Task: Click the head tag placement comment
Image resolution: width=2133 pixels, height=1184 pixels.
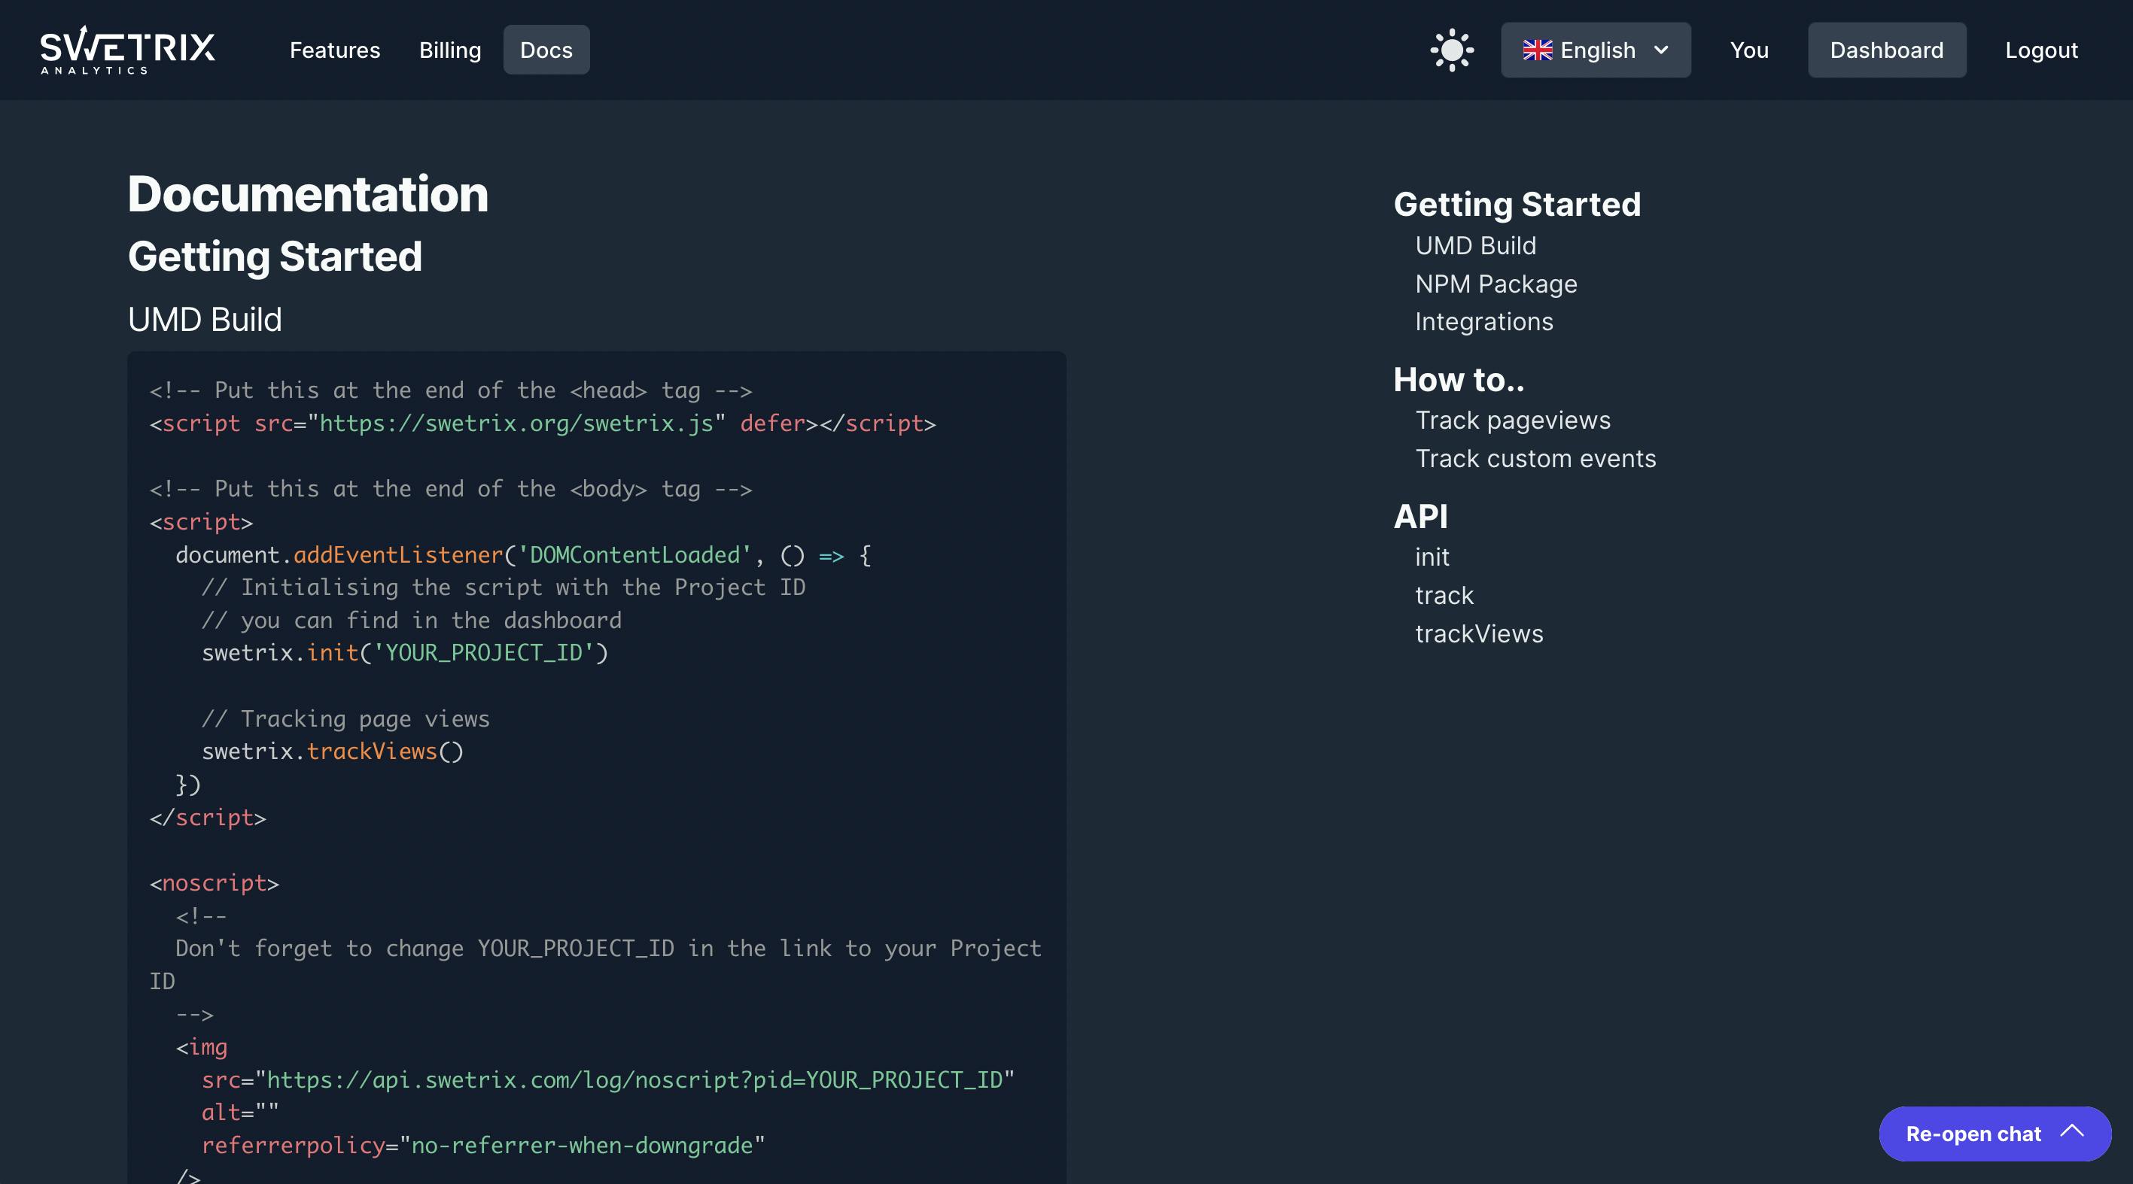Action: click(452, 390)
